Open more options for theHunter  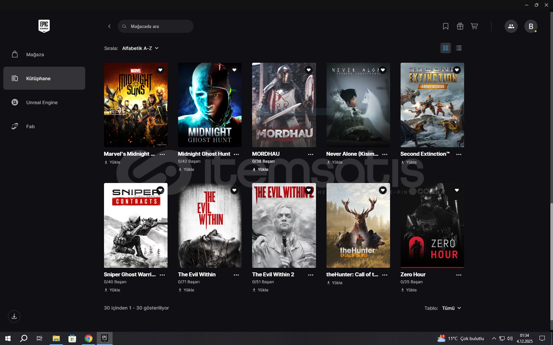coord(385,275)
